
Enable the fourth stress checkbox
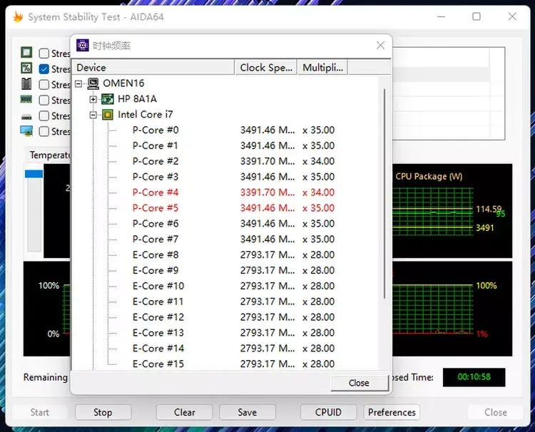pyautogui.click(x=44, y=101)
